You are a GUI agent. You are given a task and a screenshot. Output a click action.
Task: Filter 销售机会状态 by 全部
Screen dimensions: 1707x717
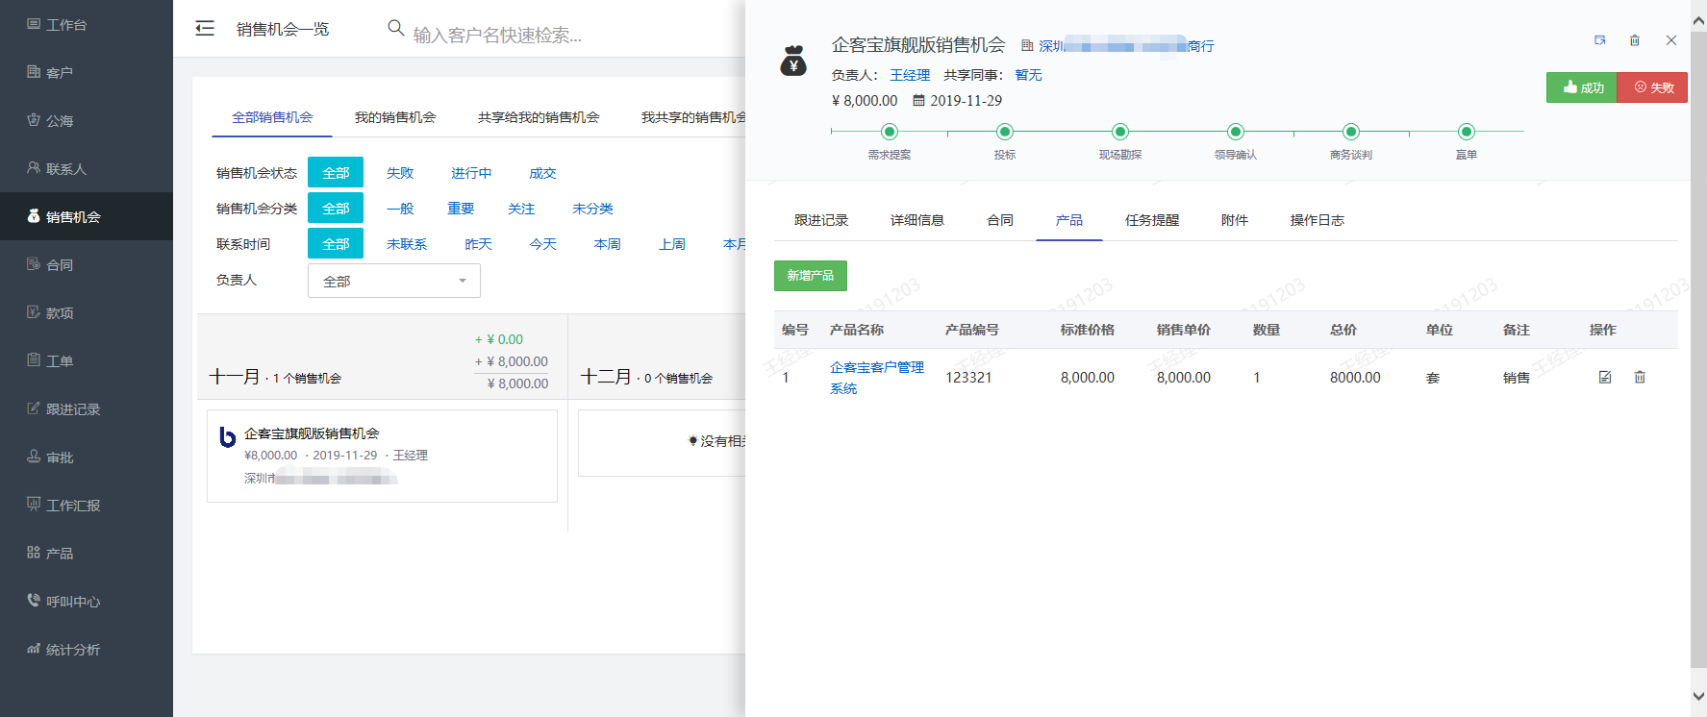tap(336, 172)
